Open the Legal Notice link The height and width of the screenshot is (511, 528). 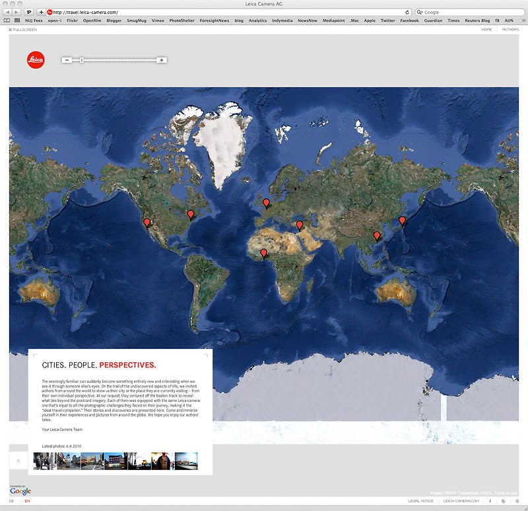421,502
